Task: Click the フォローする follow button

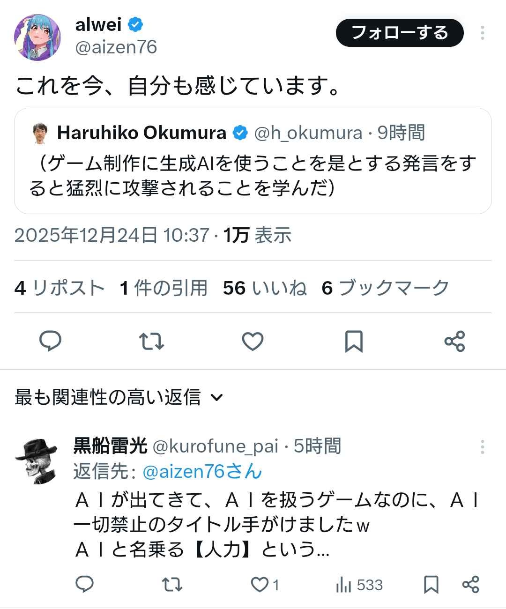Action: [400, 33]
